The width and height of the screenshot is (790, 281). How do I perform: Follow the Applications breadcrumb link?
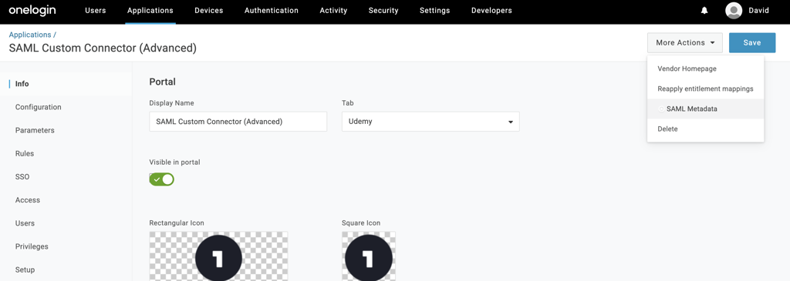30,35
